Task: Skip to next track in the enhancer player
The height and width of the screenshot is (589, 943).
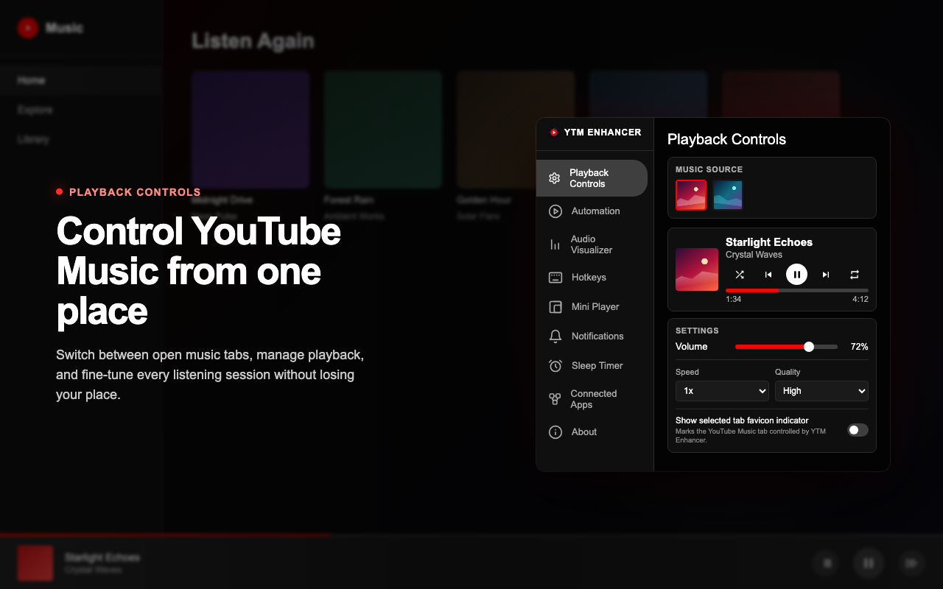Action: coord(826,275)
